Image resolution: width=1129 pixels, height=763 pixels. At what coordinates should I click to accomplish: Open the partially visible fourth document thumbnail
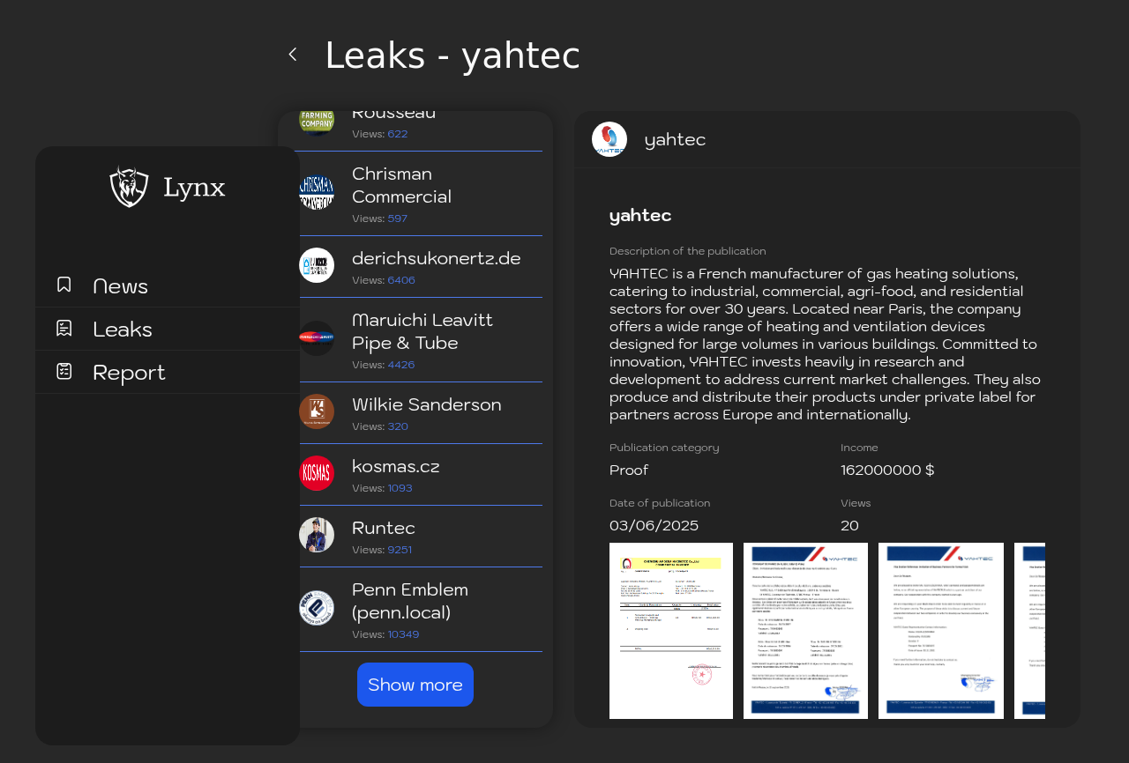tap(1030, 631)
